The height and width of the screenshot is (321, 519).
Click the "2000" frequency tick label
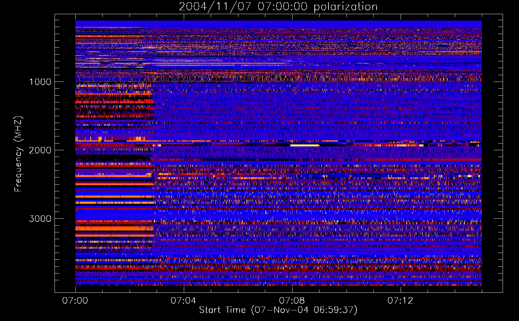click(40, 150)
